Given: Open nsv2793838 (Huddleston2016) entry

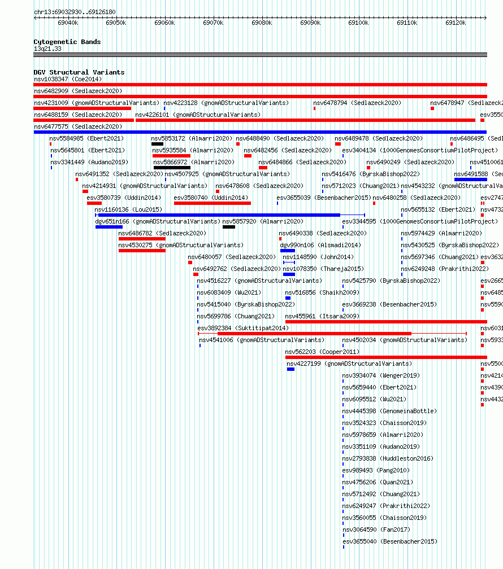Looking at the screenshot, I should [388, 459].
